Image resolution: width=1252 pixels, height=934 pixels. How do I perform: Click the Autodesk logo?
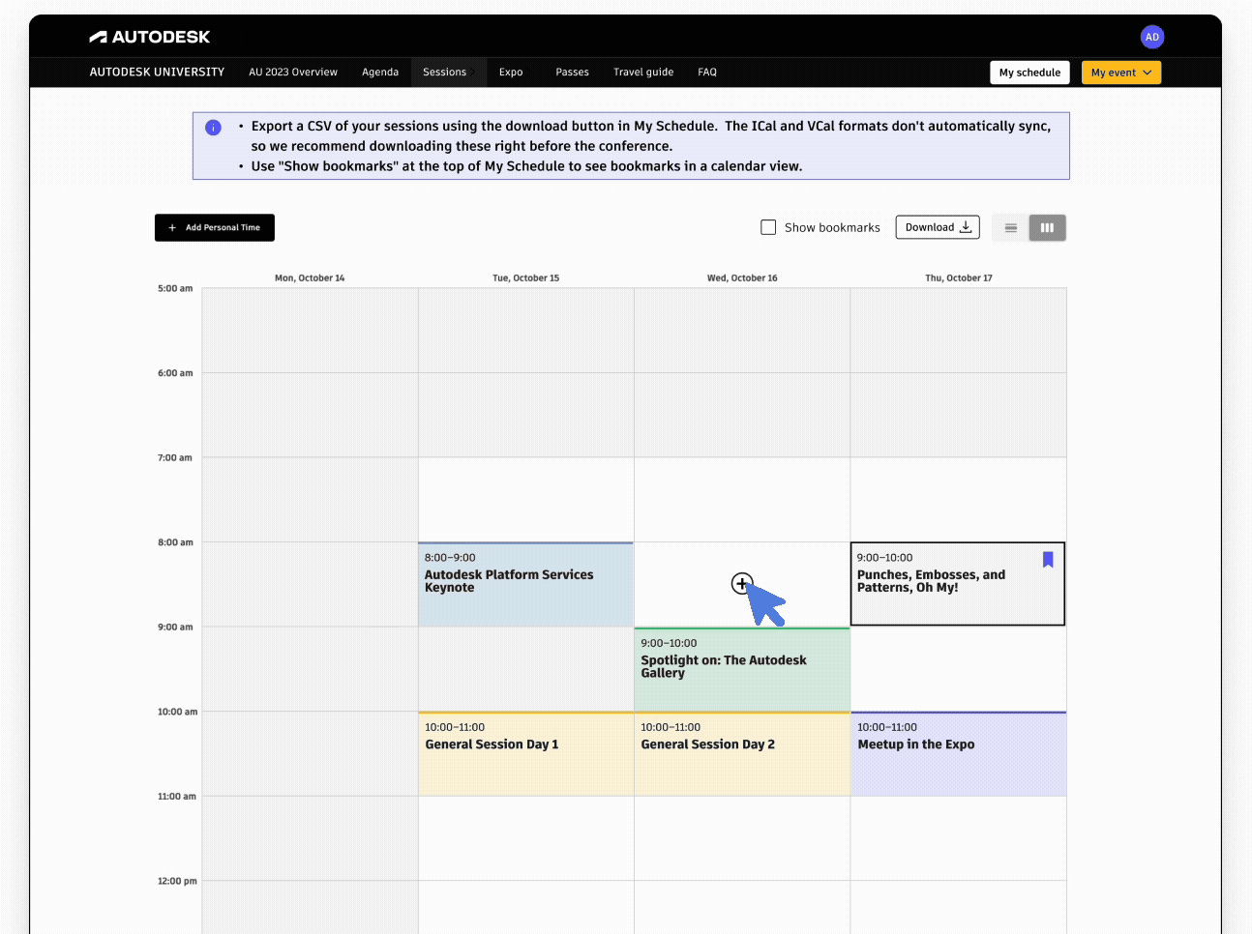(149, 37)
